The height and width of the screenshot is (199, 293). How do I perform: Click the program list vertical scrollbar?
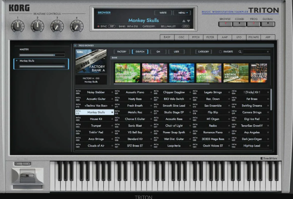pyautogui.click(x=271, y=100)
